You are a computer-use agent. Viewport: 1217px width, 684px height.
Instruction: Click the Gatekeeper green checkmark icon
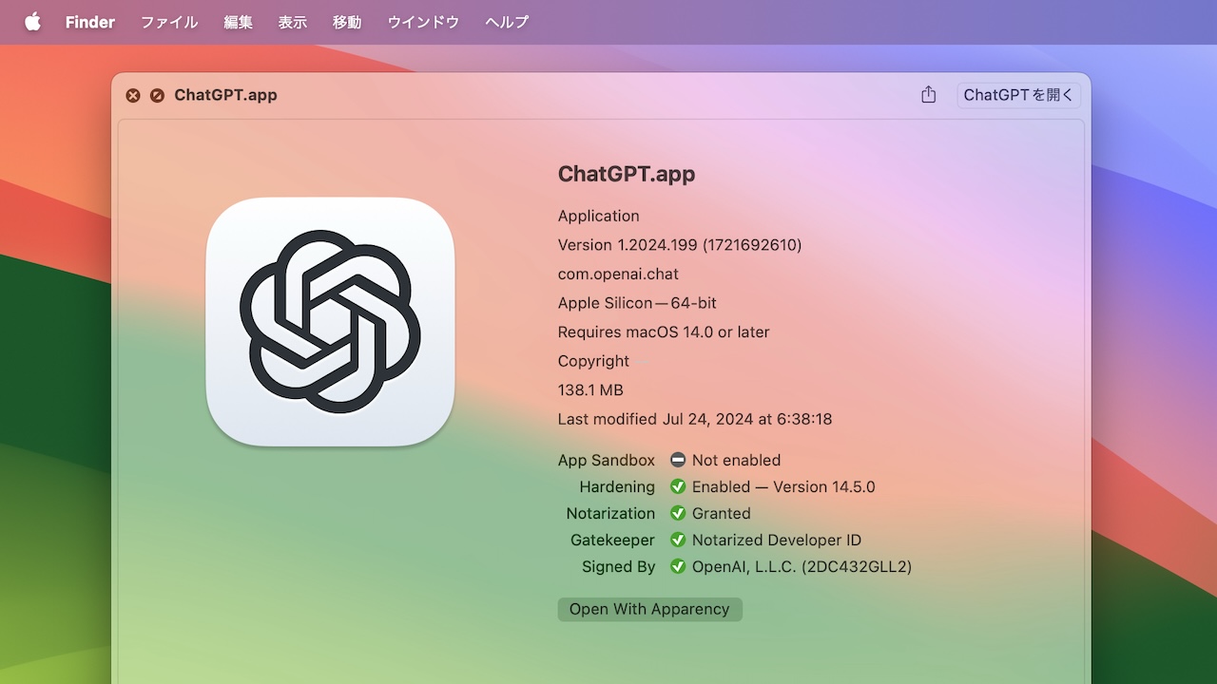[678, 540]
